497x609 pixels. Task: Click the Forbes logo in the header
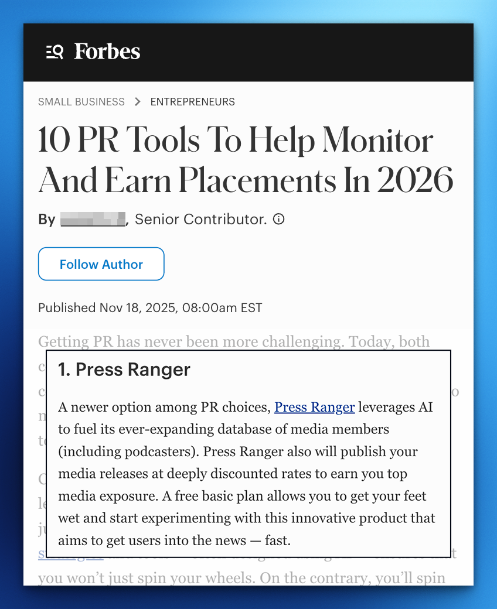pyautogui.click(x=107, y=52)
